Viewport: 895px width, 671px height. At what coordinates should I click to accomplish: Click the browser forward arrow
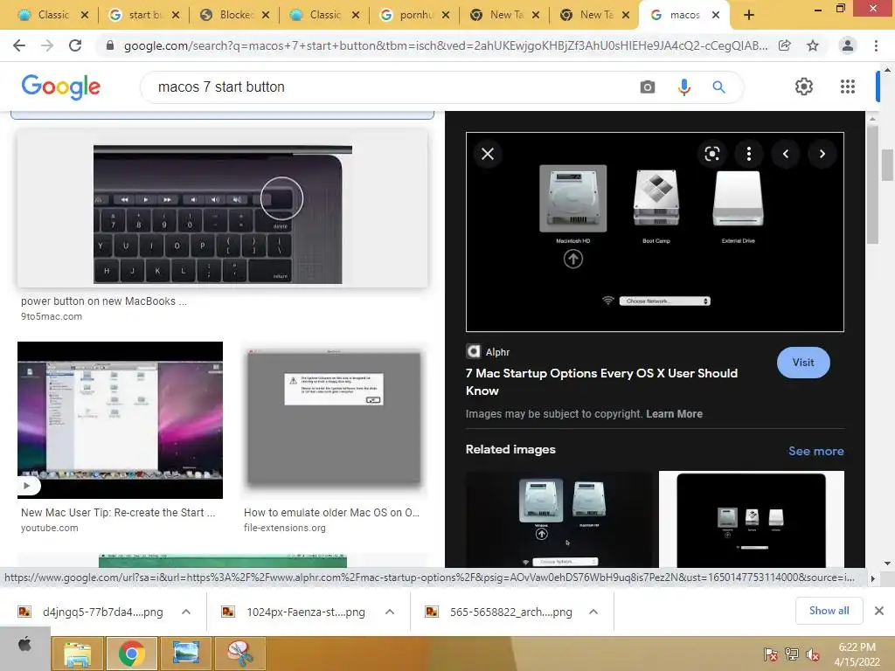[47, 45]
